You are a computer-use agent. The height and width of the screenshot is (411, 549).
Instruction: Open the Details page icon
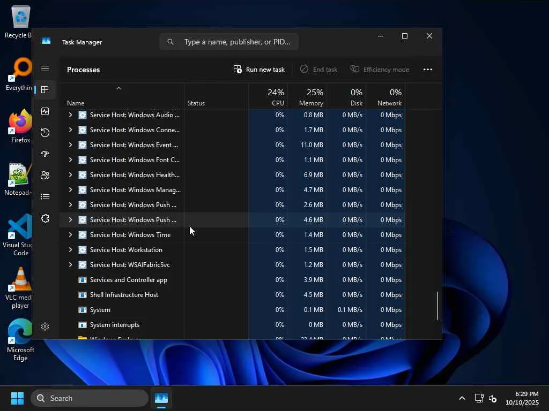click(45, 197)
